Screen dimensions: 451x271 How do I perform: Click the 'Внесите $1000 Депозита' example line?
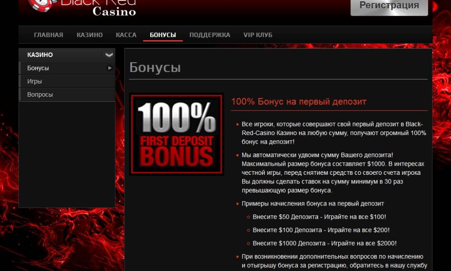(x=324, y=243)
